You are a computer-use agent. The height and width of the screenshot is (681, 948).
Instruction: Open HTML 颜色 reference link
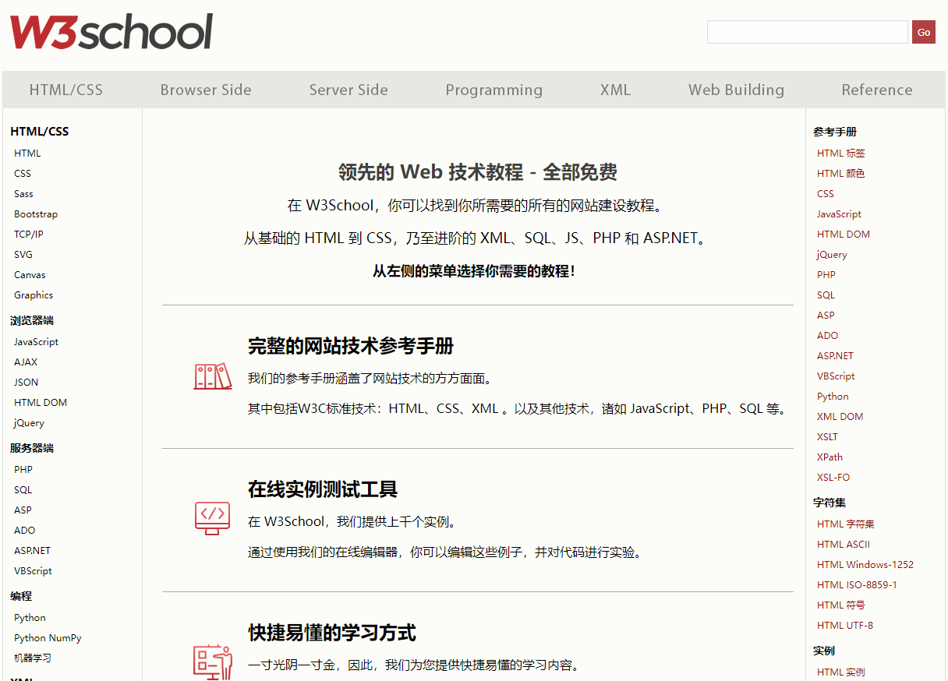841,174
